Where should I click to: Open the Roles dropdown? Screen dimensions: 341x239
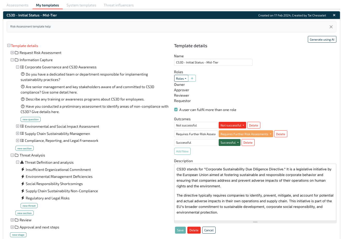181,78
